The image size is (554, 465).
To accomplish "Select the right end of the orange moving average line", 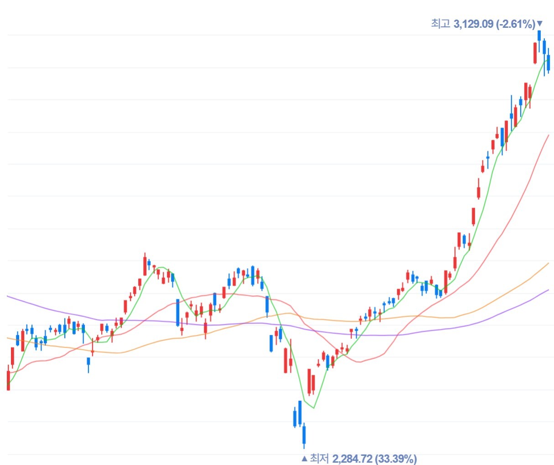I will point(548,263).
